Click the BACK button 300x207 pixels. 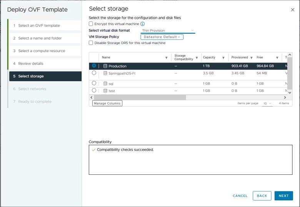click(x=262, y=196)
